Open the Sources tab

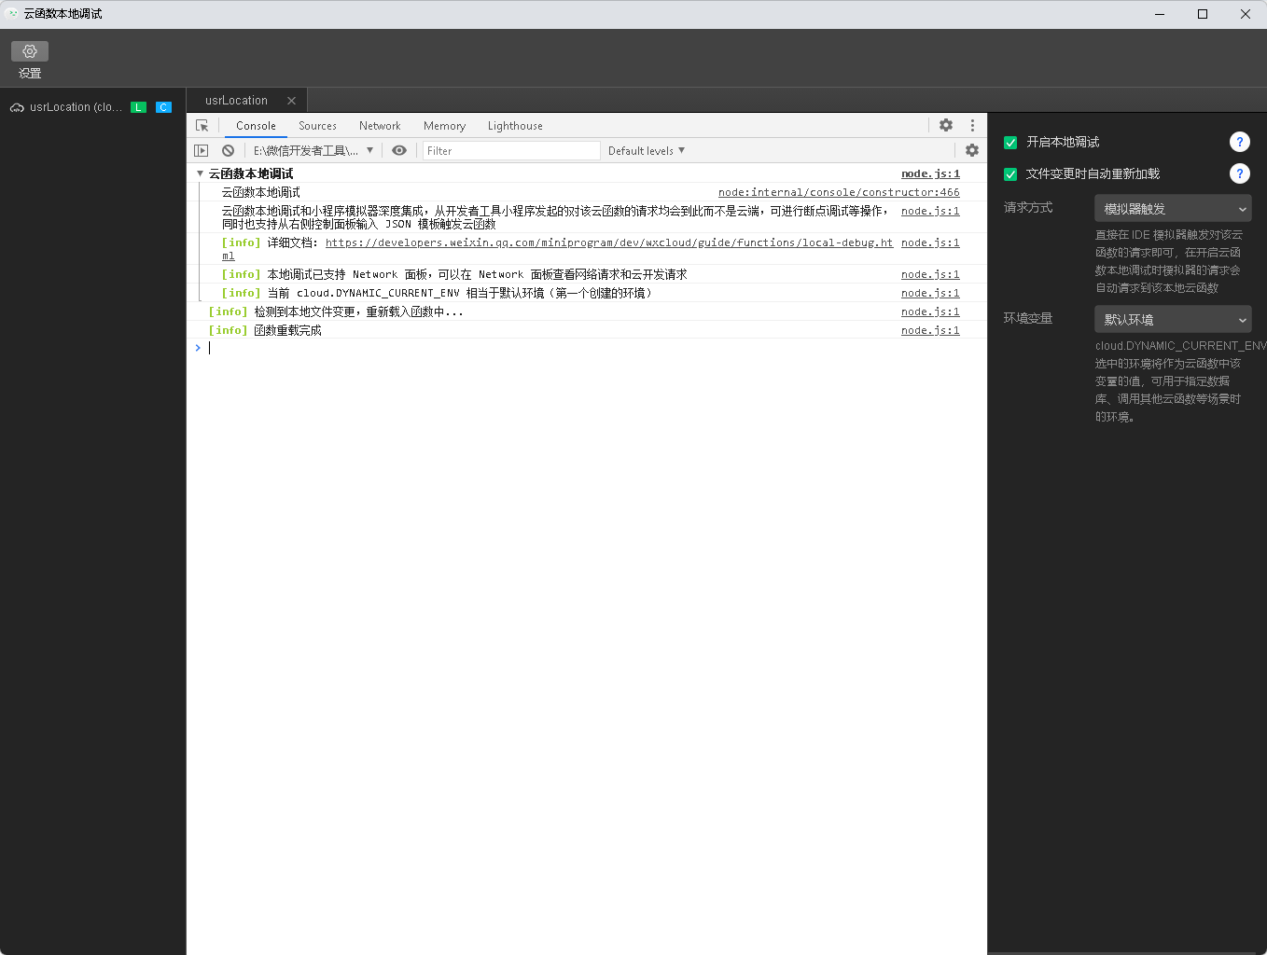(x=317, y=126)
